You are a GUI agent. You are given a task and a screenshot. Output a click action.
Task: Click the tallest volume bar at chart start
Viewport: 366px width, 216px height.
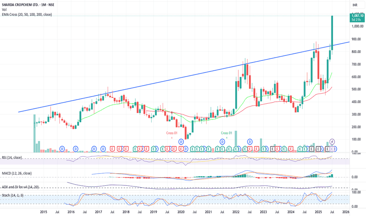[x=35, y=133]
